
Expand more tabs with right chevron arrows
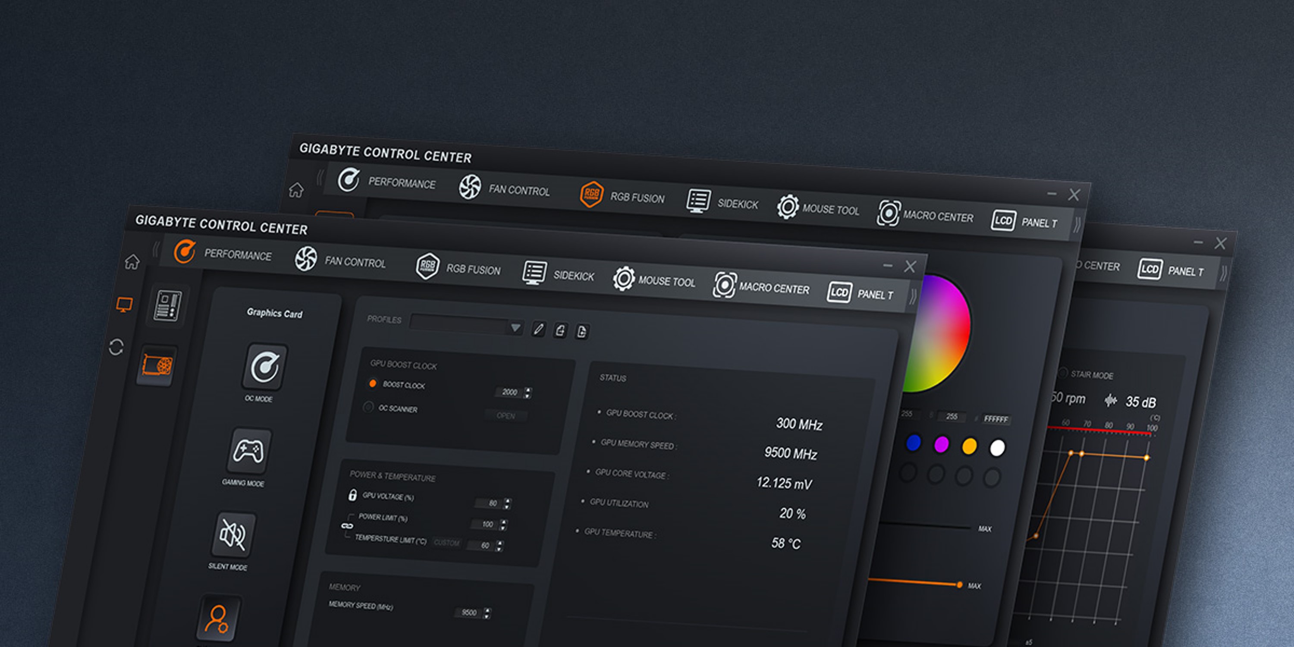click(913, 297)
